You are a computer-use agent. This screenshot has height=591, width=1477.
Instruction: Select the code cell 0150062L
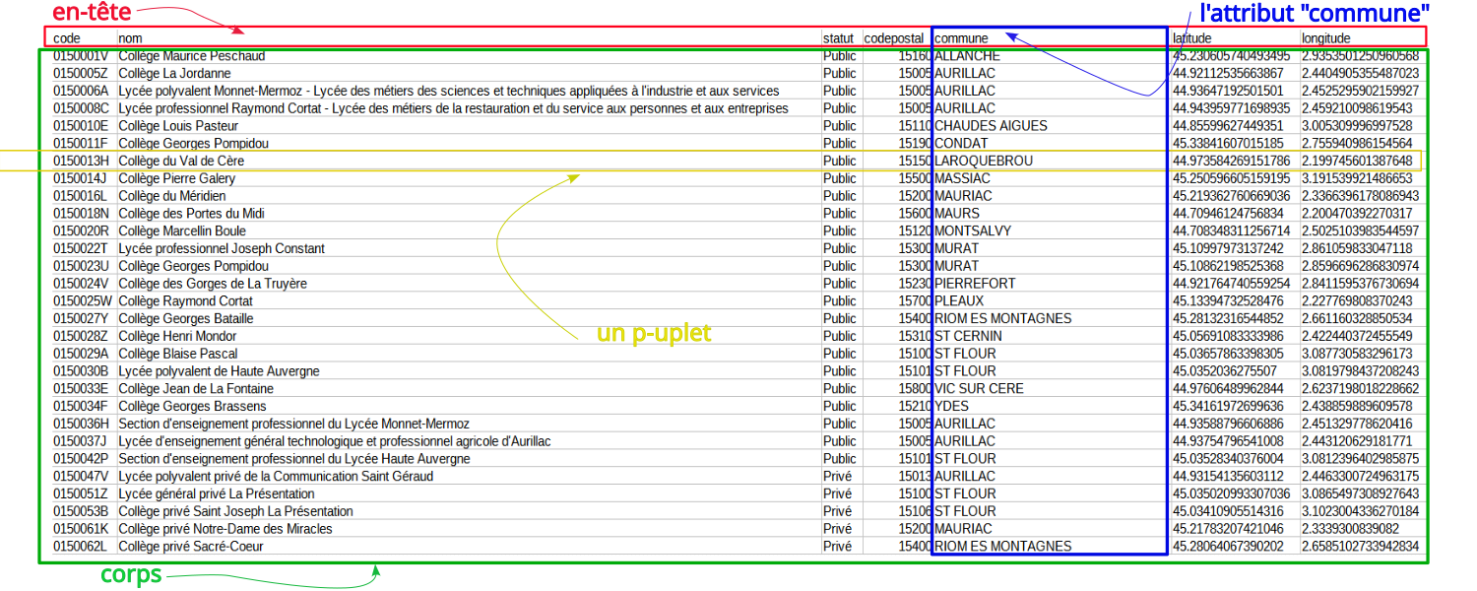tap(81, 547)
